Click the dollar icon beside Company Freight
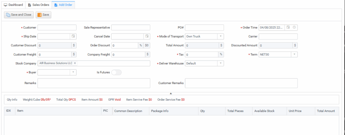The height and width of the screenshot is (135, 345). [x=147, y=54]
